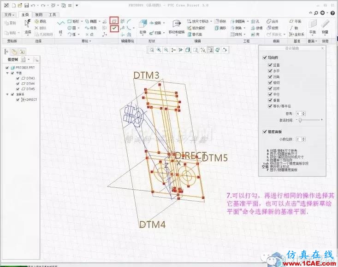Click the 旋转 (Revolve) tool
Viewport: 338px width, 267px height.
[155, 23]
